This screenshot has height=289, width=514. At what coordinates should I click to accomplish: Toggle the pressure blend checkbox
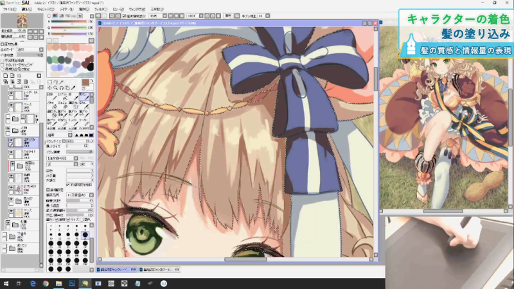(82, 220)
